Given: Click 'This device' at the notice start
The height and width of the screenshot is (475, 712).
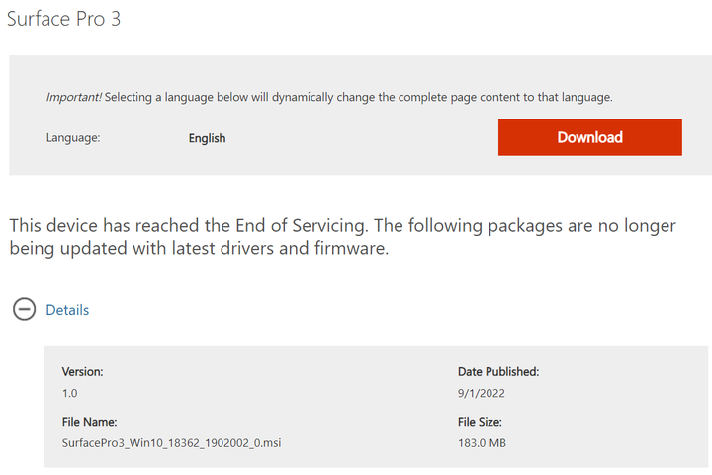Looking at the screenshot, I should tap(53, 225).
